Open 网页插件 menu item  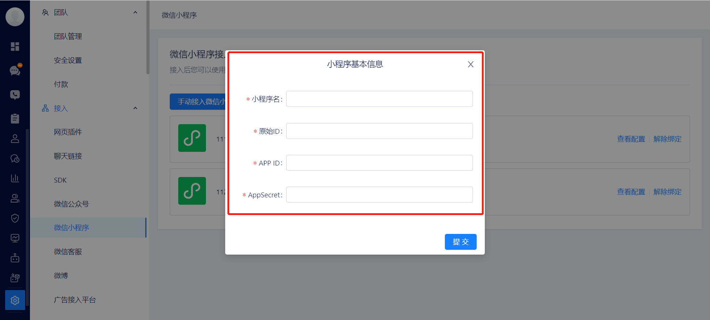click(x=68, y=132)
